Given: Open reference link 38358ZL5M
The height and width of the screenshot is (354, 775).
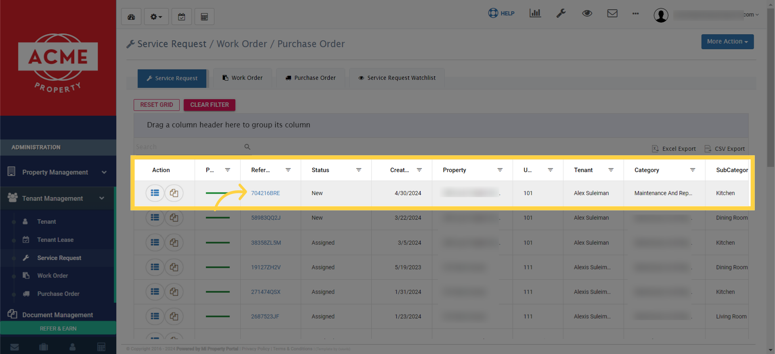Looking at the screenshot, I should 266,243.
